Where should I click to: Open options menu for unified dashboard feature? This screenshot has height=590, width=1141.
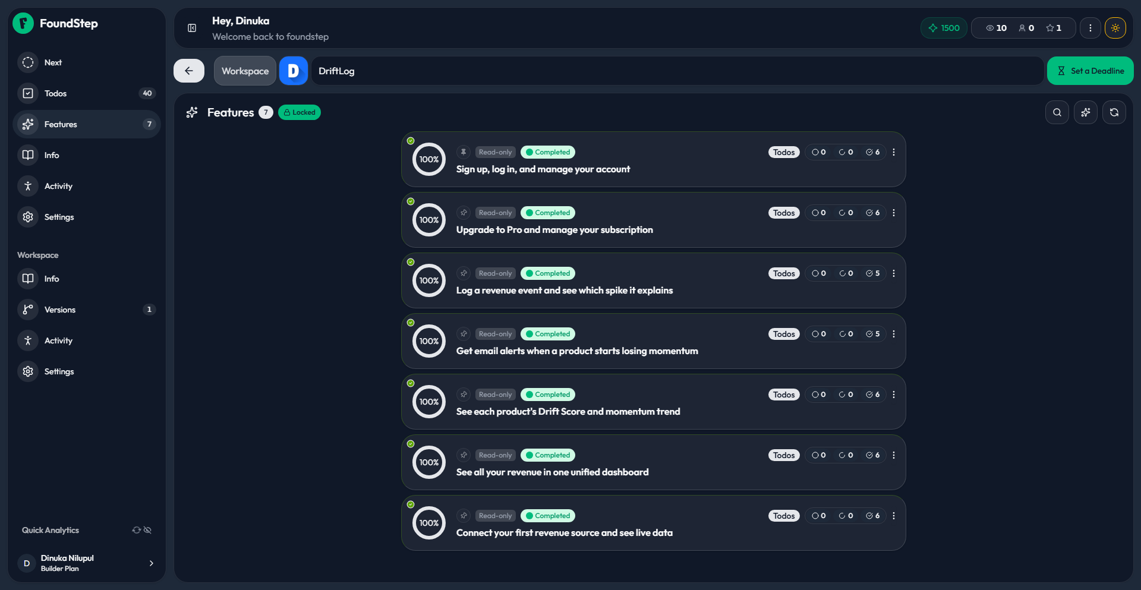[x=894, y=455]
